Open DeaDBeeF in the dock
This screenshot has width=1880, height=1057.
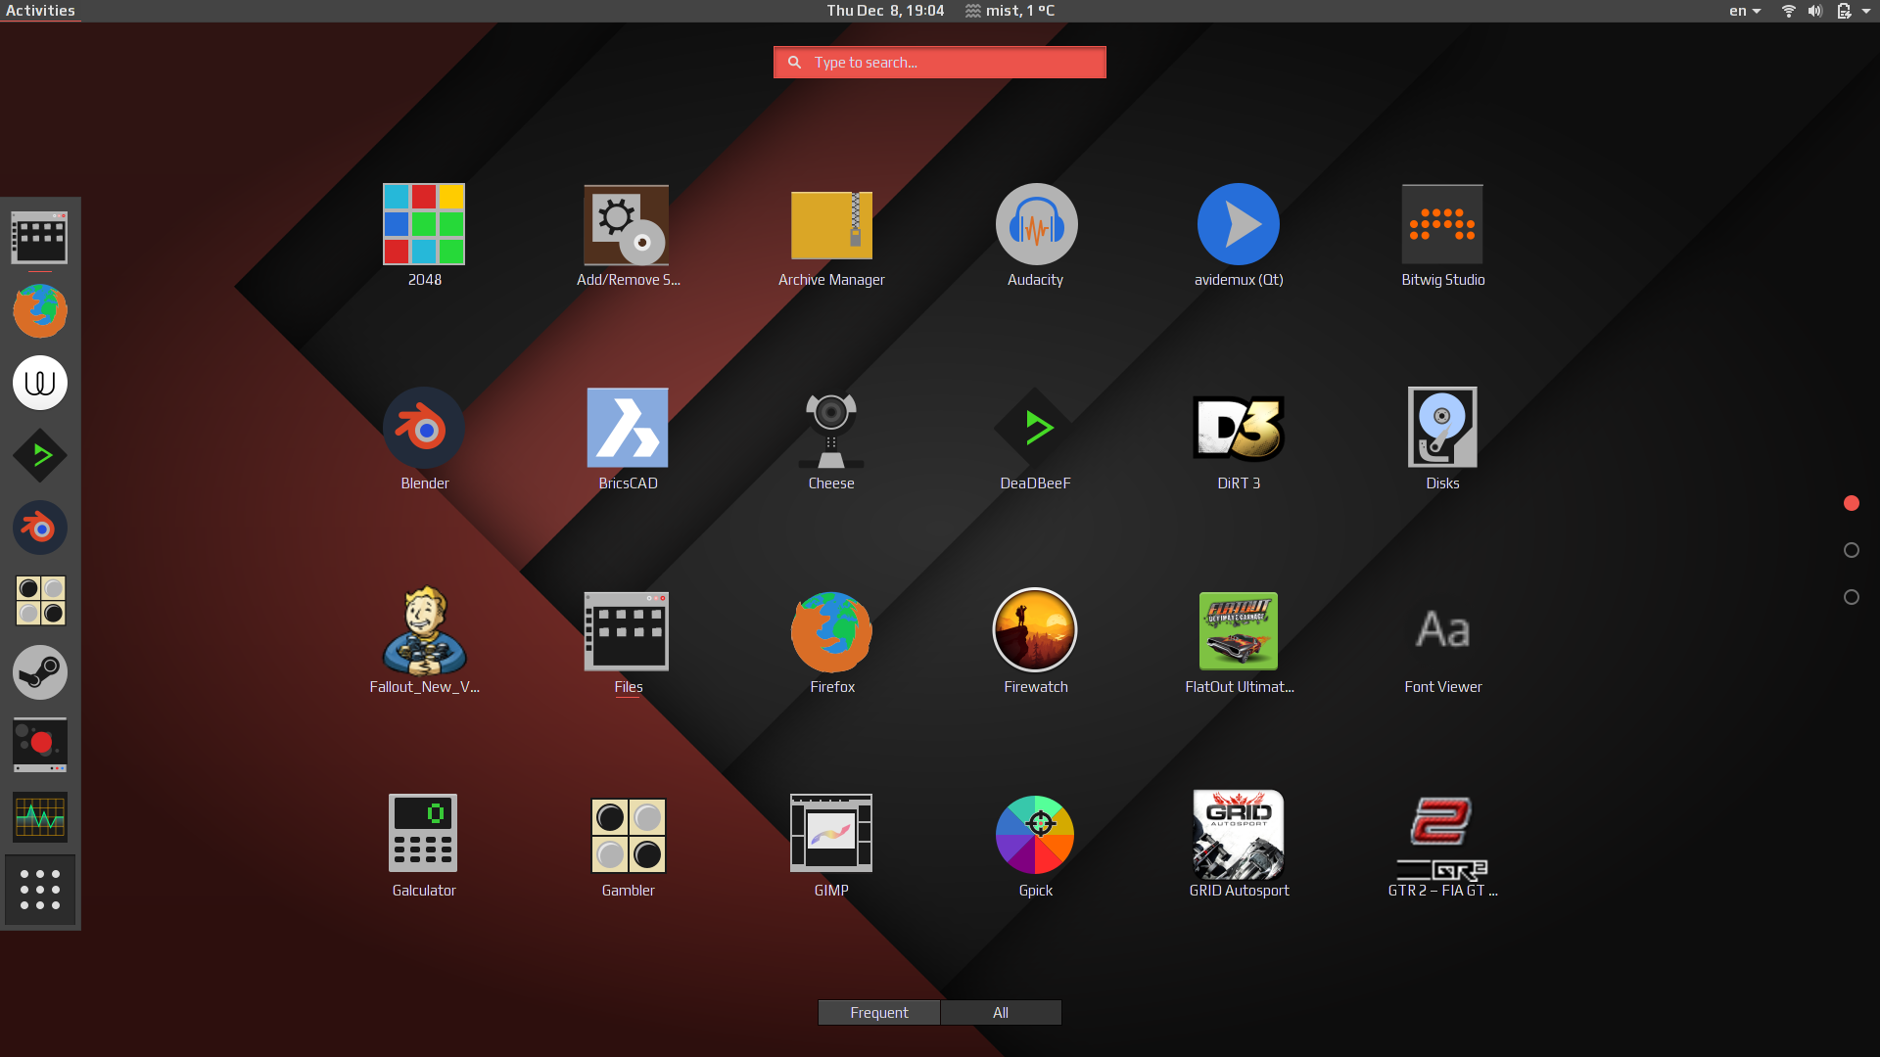(x=40, y=455)
